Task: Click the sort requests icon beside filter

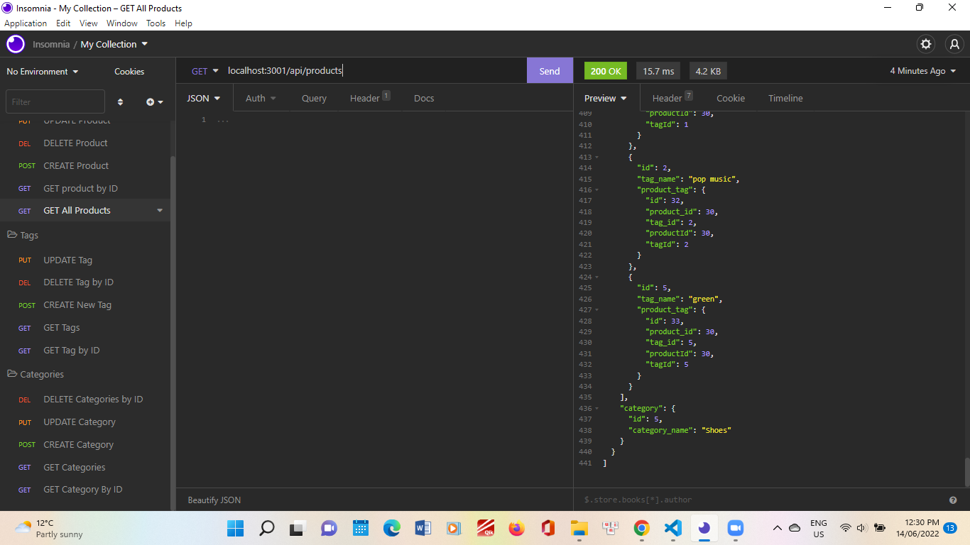Action: tap(120, 102)
